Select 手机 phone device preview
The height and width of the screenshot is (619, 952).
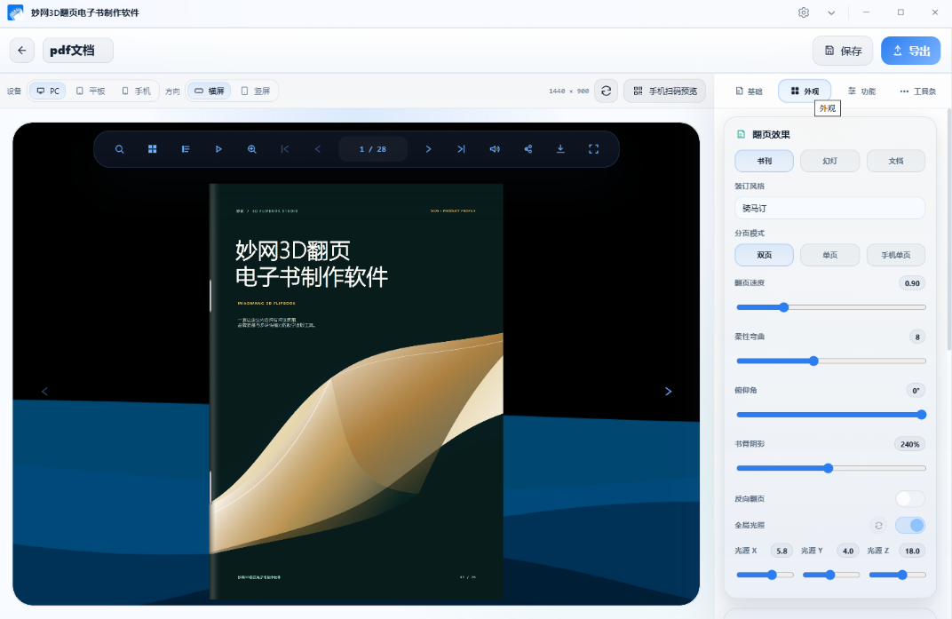point(136,91)
